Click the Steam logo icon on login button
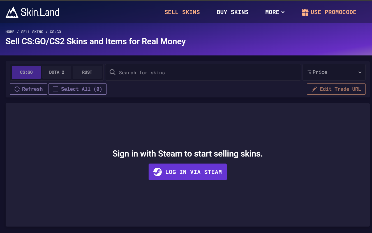Image resolution: width=372 pixels, height=233 pixels. [158, 172]
